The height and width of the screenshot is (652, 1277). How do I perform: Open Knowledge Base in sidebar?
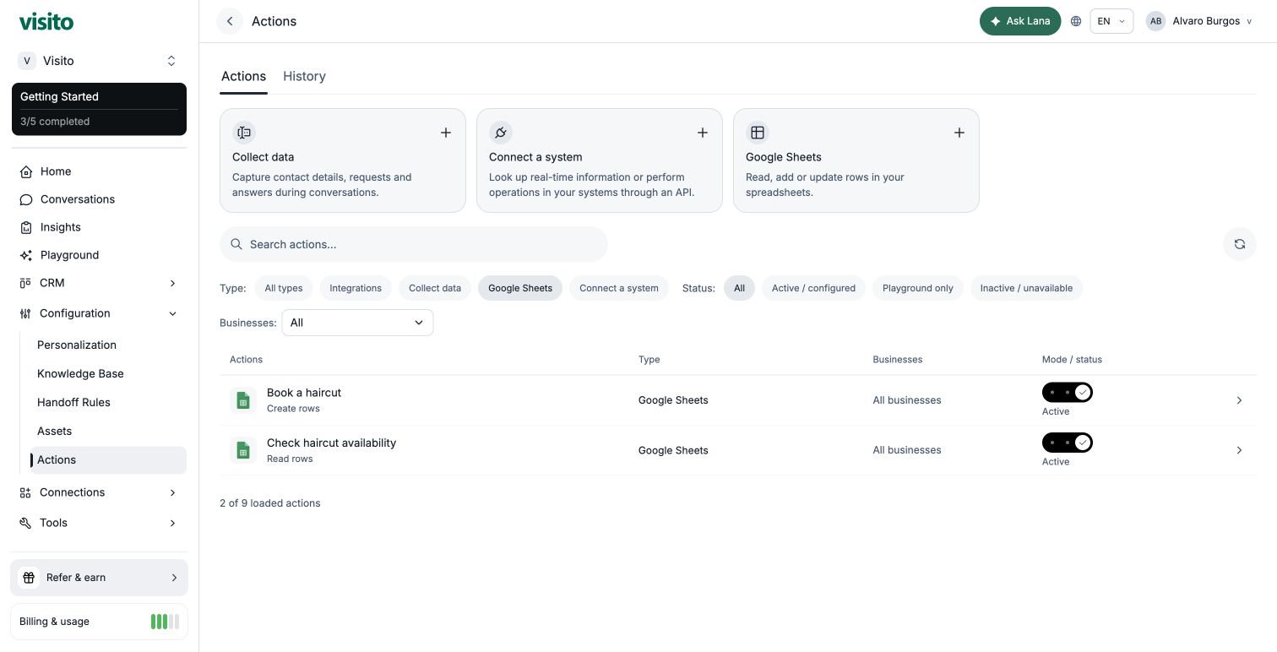[x=80, y=373]
